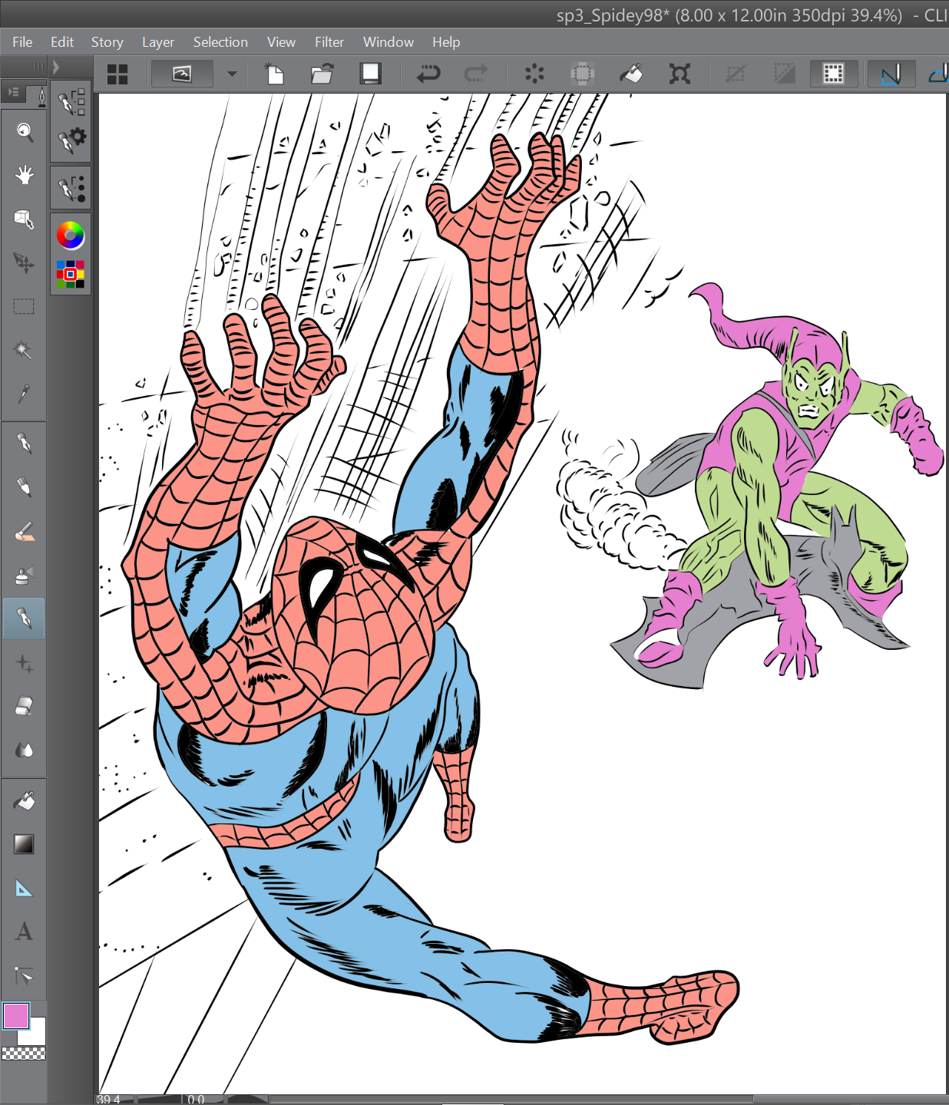
Task: Select the Decoration sparkle tool
Action: click(x=24, y=663)
